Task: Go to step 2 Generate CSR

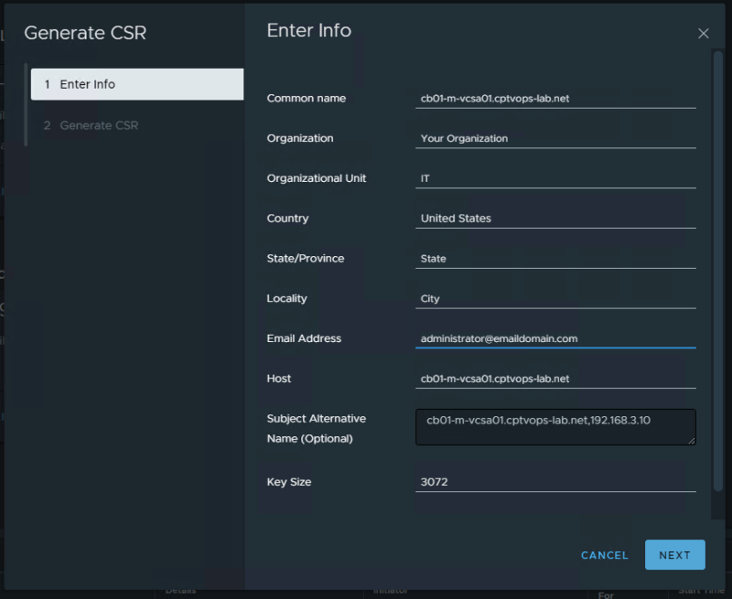Action: [x=99, y=125]
